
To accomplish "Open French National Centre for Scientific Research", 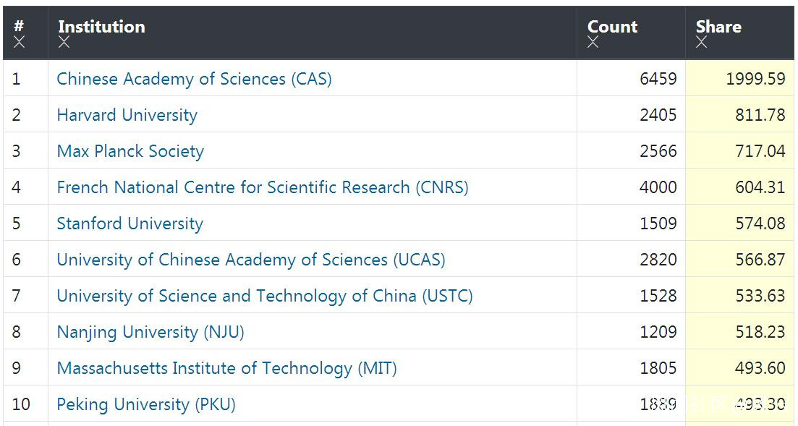I will point(262,187).
